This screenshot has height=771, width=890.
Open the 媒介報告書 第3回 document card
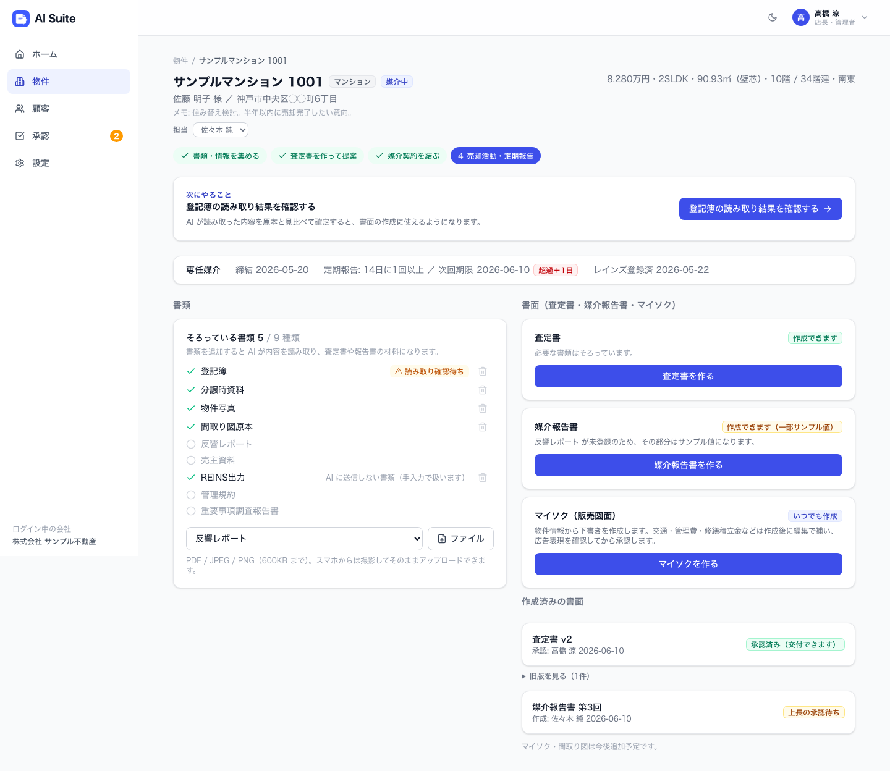(x=688, y=712)
